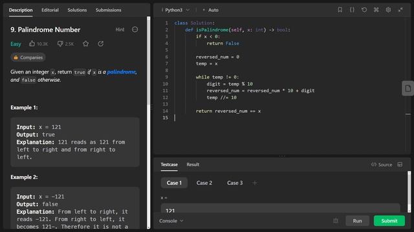Image resolution: width=414 pixels, height=232 pixels.
Task: Switch to the Result tab
Action: click(193, 164)
